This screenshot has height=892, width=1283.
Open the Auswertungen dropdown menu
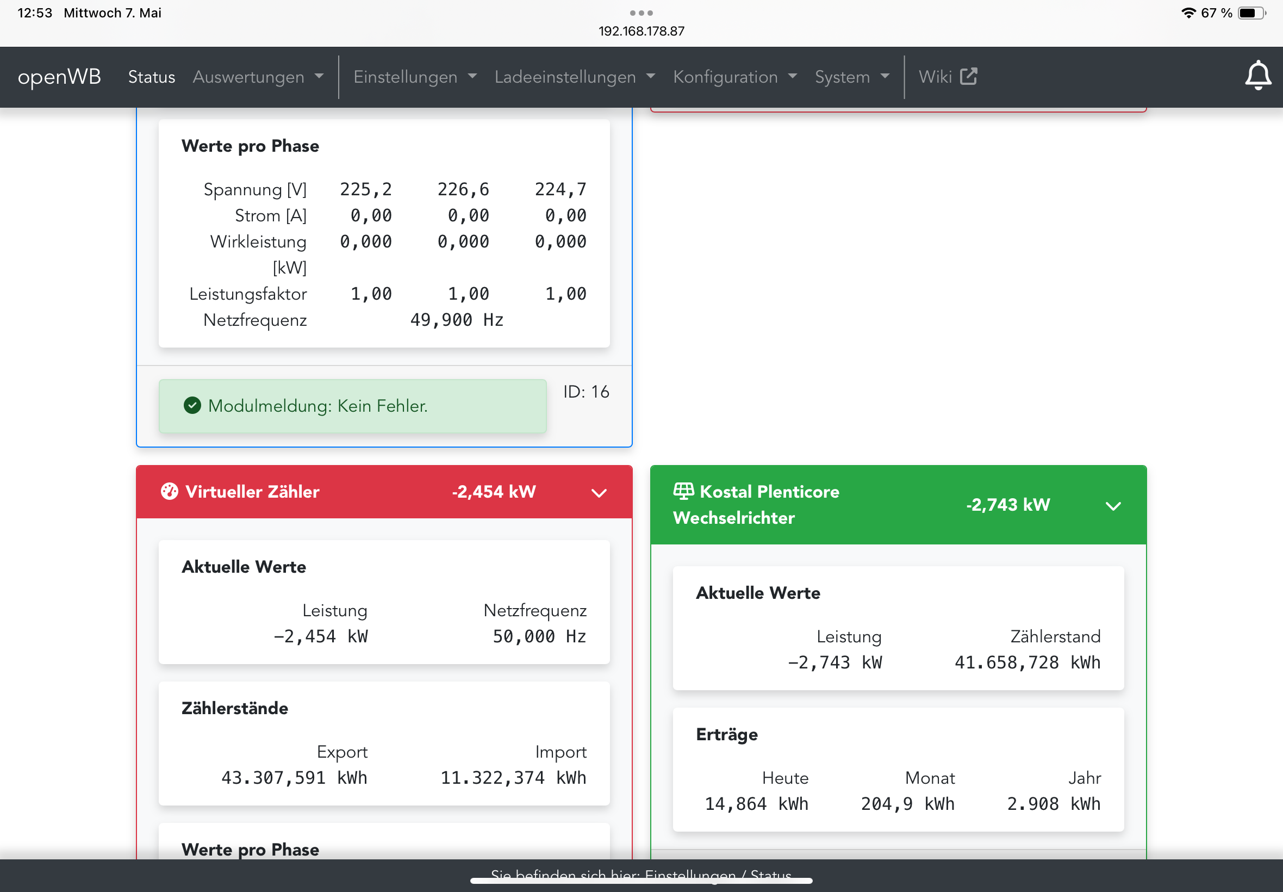point(258,77)
